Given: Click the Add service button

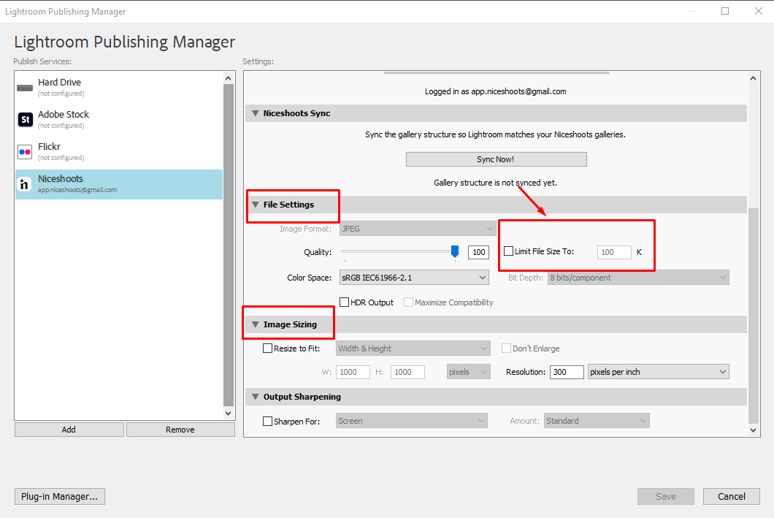Looking at the screenshot, I should [69, 430].
